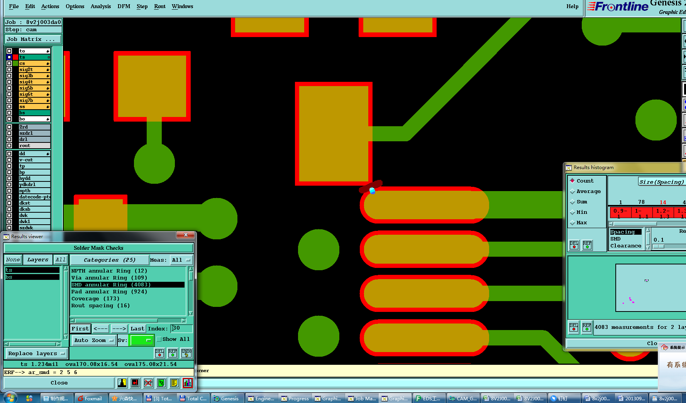The height and width of the screenshot is (403, 686).
Task: Open the Meas: All dropdown
Action: pos(181,260)
